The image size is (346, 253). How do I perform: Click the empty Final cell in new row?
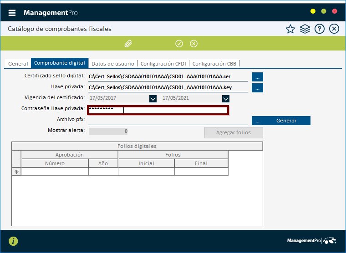[x=201, y=172]
